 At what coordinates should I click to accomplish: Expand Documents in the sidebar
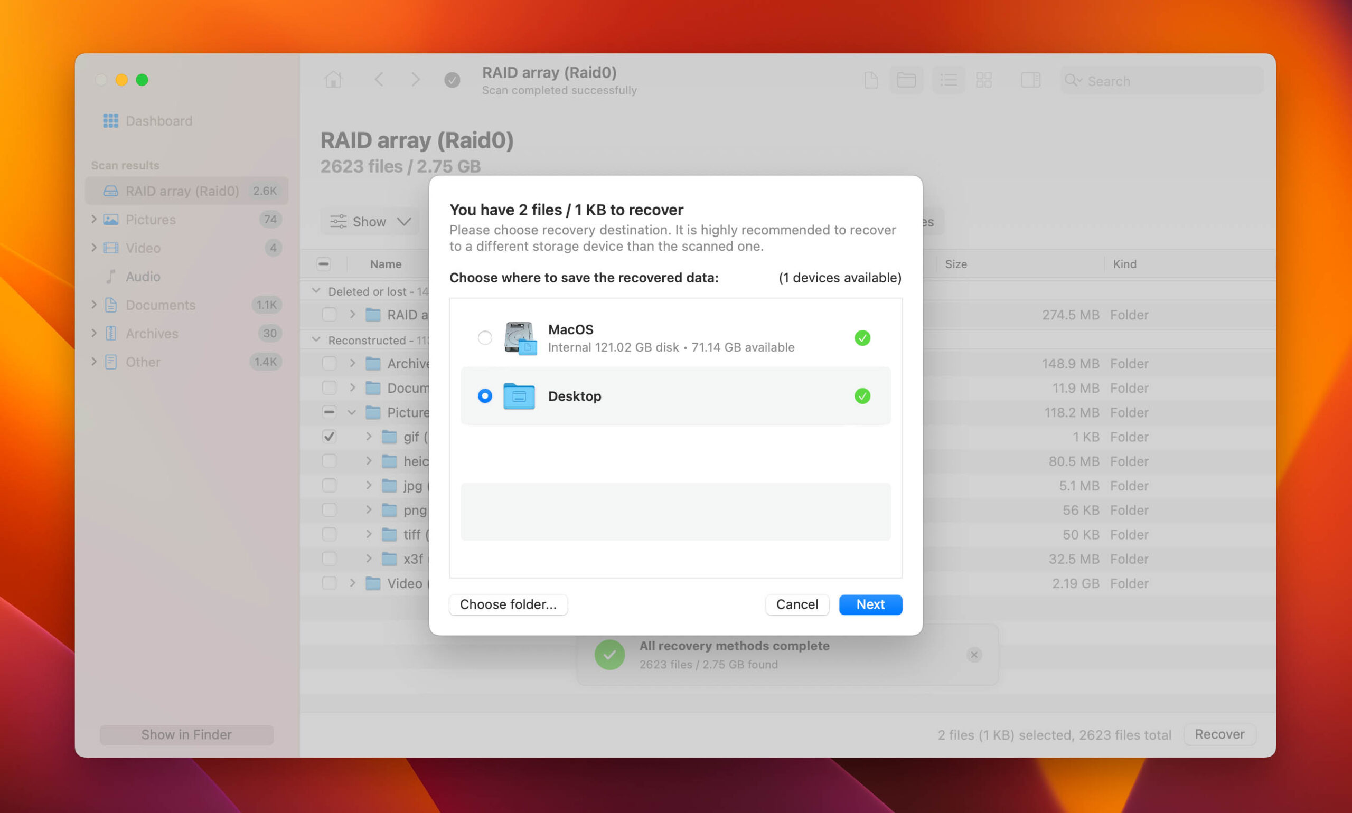(93, 305)
